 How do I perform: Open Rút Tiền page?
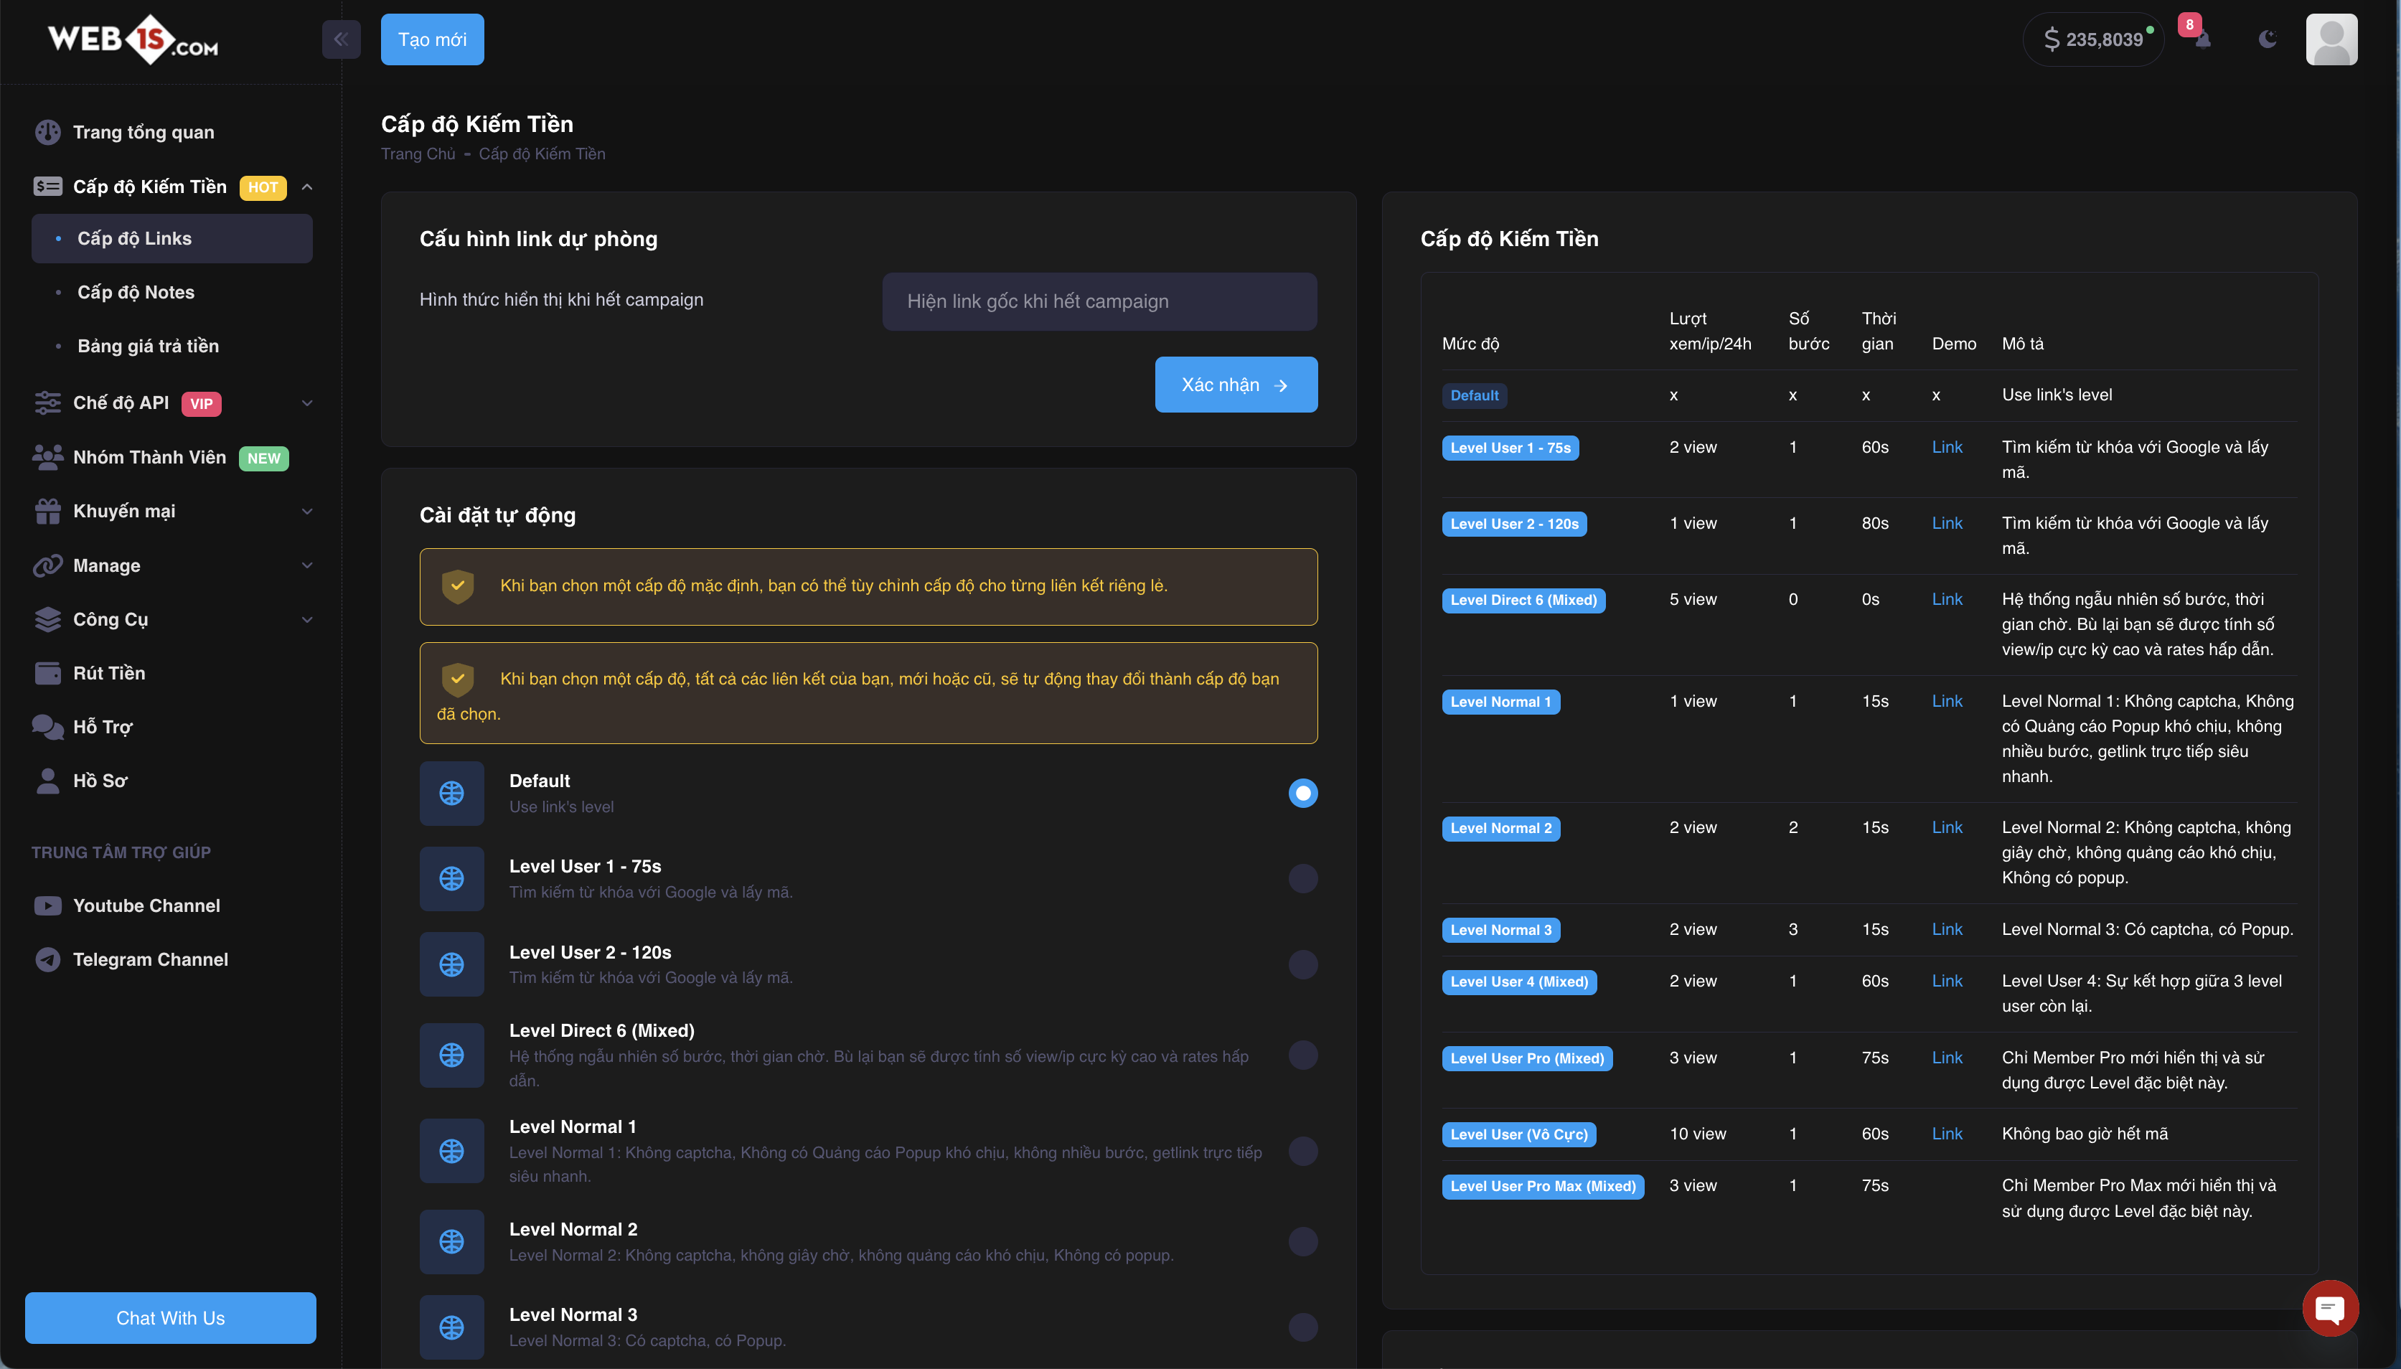(x=172, y=673)
